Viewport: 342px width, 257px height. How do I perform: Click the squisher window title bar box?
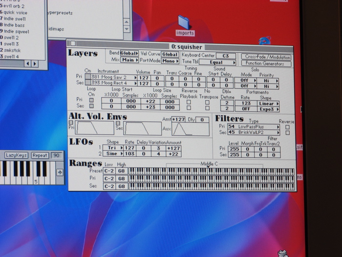tap(72, 43)
